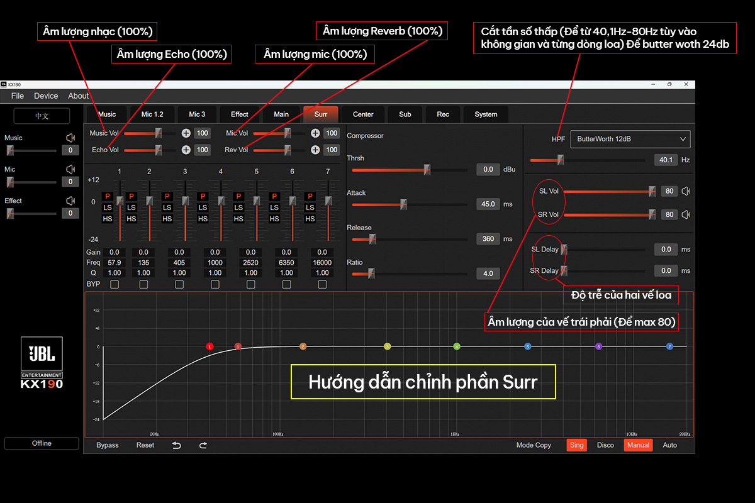The image size is (755, 503).
Task: Switch to the Center tab
Action: [x=363, y=114]
